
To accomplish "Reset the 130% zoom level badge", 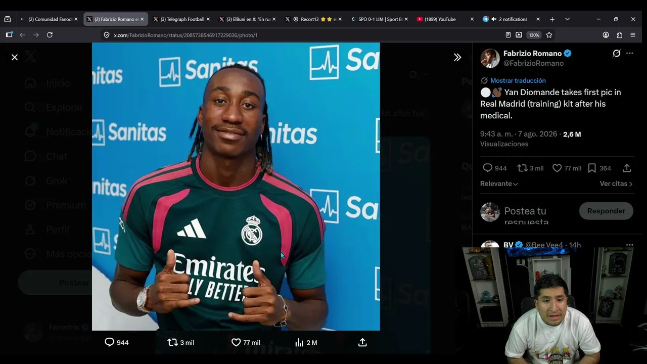I will [534, 35].
